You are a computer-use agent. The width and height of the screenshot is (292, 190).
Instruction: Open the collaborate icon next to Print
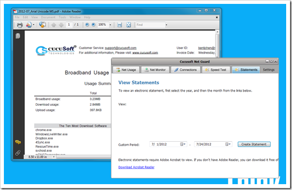(29, 25)
